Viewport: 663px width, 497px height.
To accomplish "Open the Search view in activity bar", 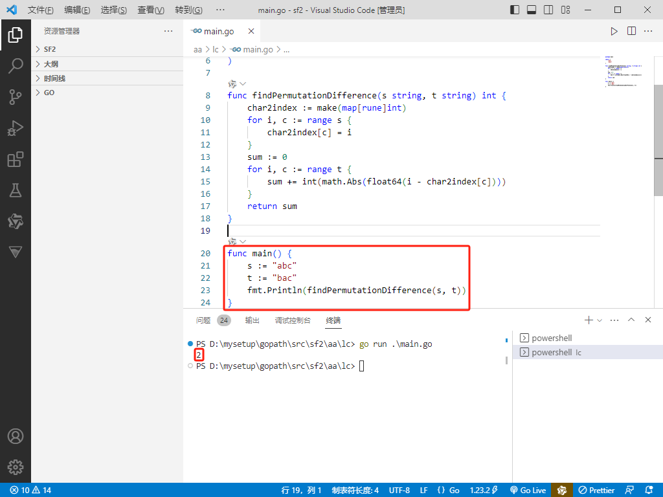I will point(16,66).
